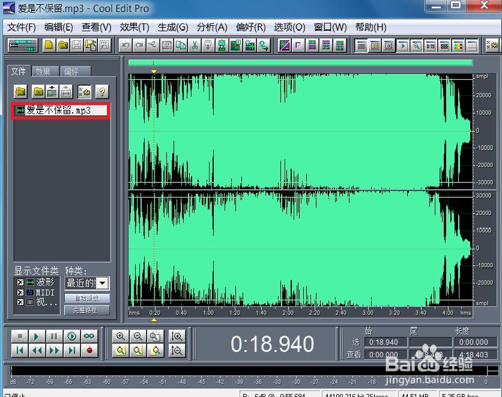Insert into multitrack icon in file panel

coord(52,92)
